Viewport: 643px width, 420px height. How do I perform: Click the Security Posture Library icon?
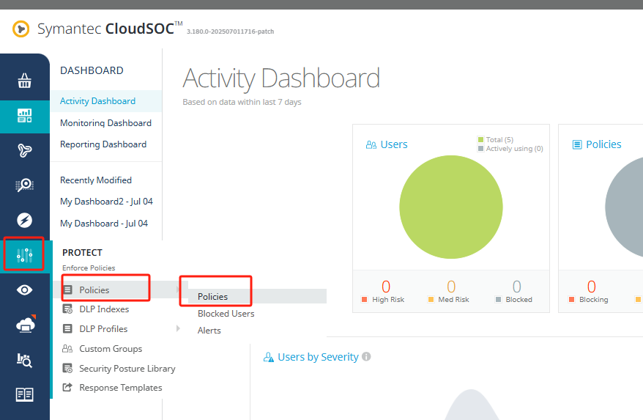tap(67, 368)
